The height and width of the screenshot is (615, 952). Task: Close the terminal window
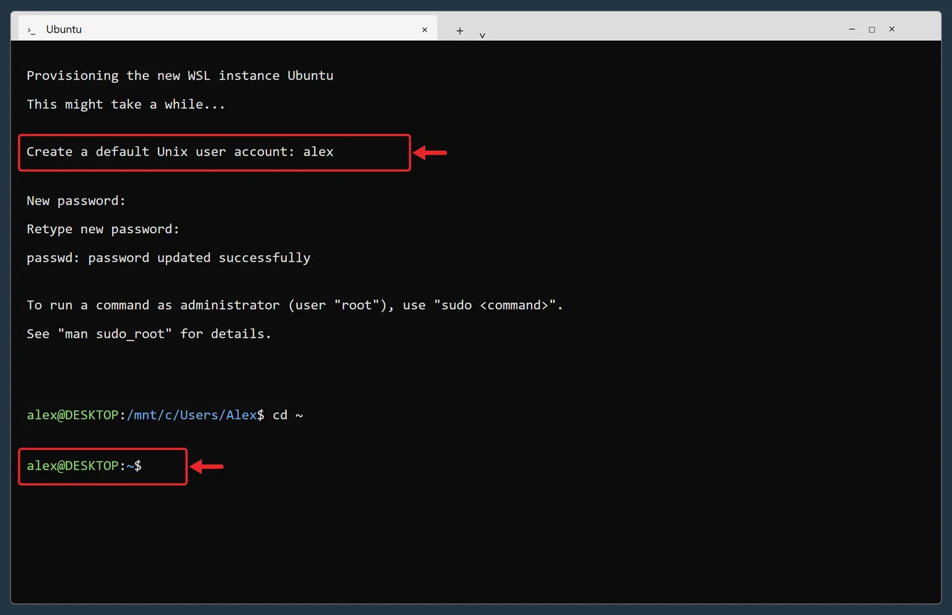pyautogui.click(x=891, y=29)
